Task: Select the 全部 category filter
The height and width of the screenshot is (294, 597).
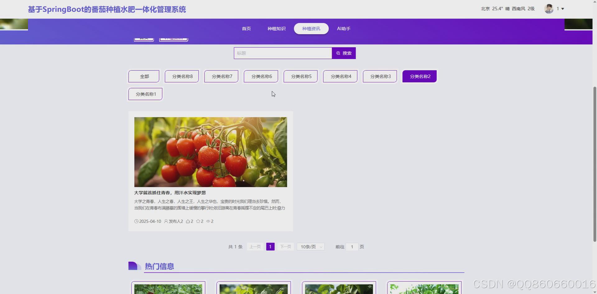Action: [x=144, y=76]
